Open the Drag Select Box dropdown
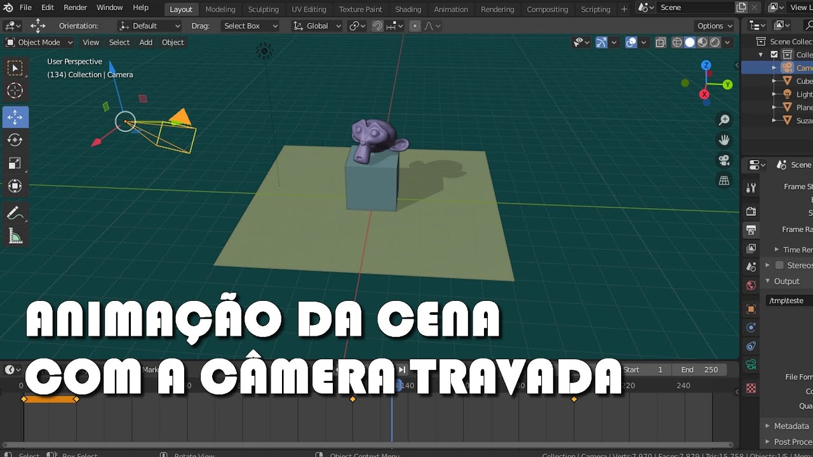Screen dimensions: 813x457 pos(250,26)
